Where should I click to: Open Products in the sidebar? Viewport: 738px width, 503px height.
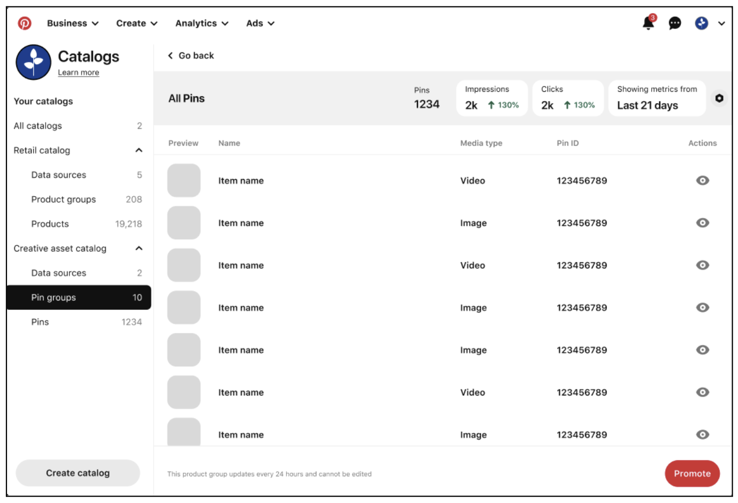tap(78, 224)
